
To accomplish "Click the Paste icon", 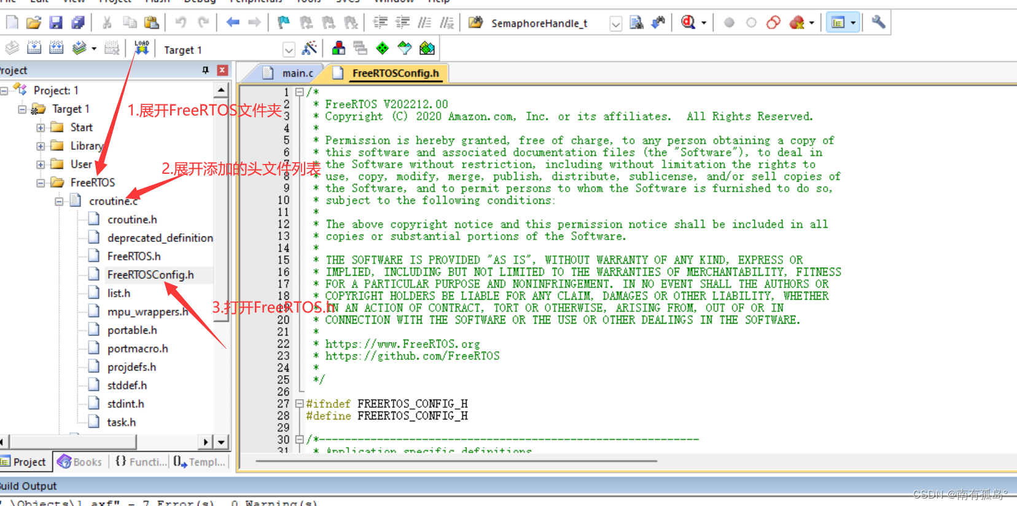I will 151,23.
